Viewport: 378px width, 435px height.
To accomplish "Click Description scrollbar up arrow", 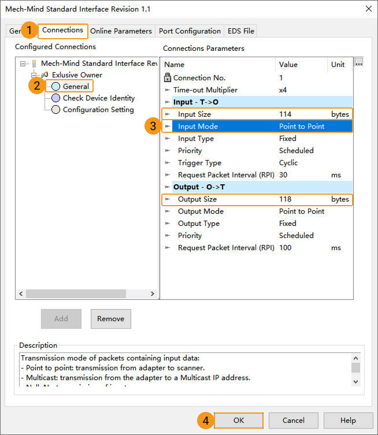I will coord(356,358).
